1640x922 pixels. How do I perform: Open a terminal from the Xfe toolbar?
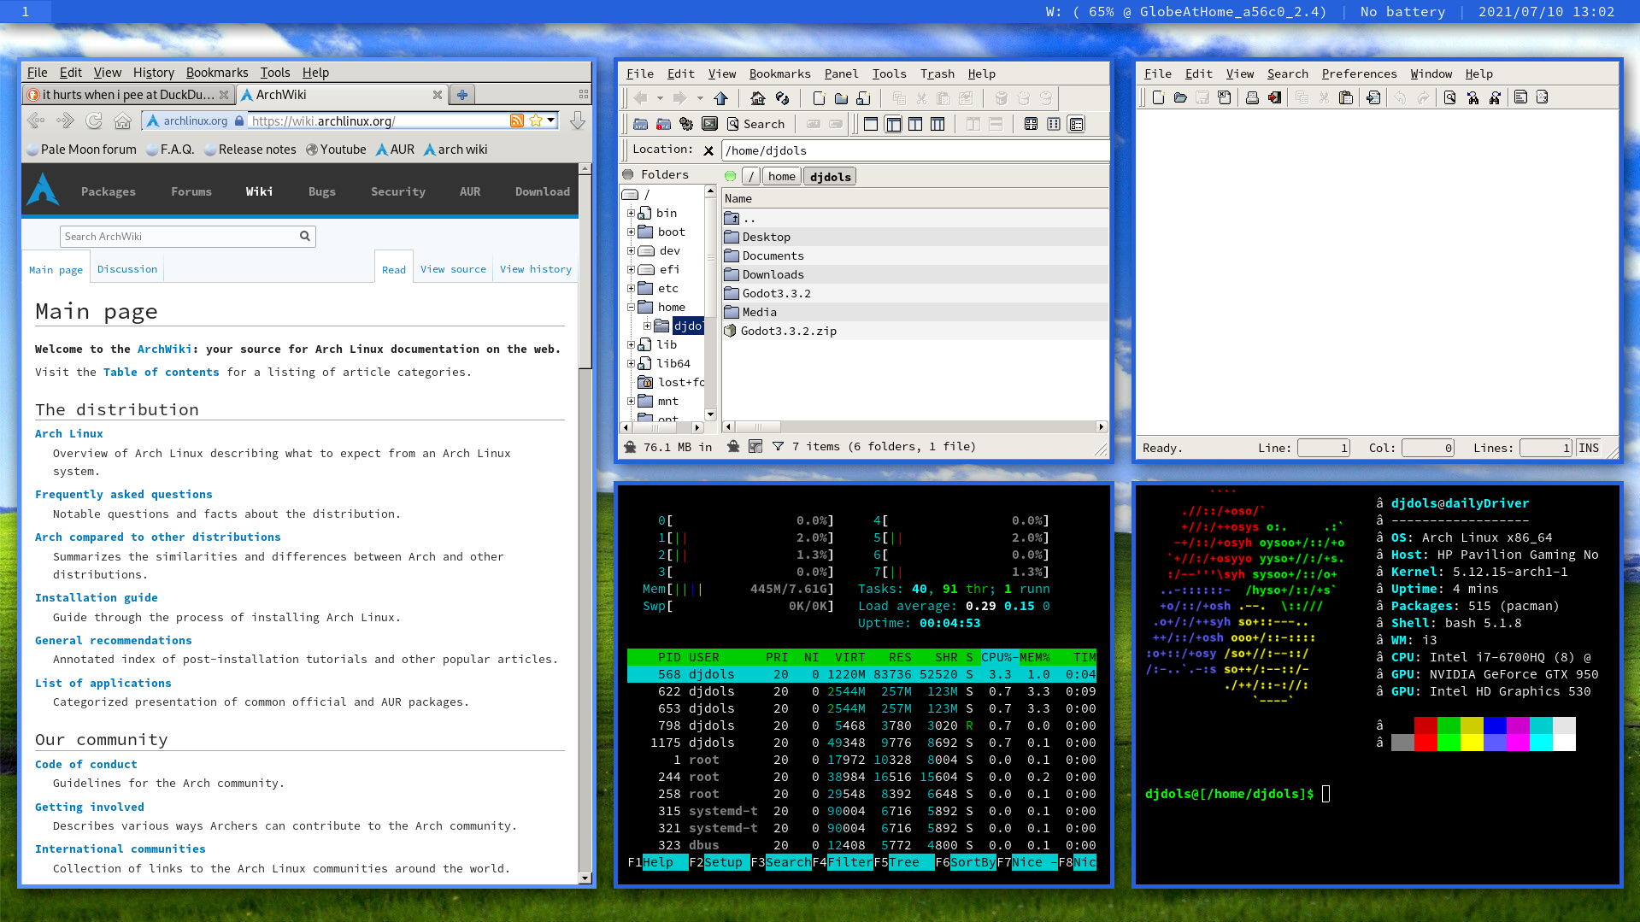click(x=709, y=124)
